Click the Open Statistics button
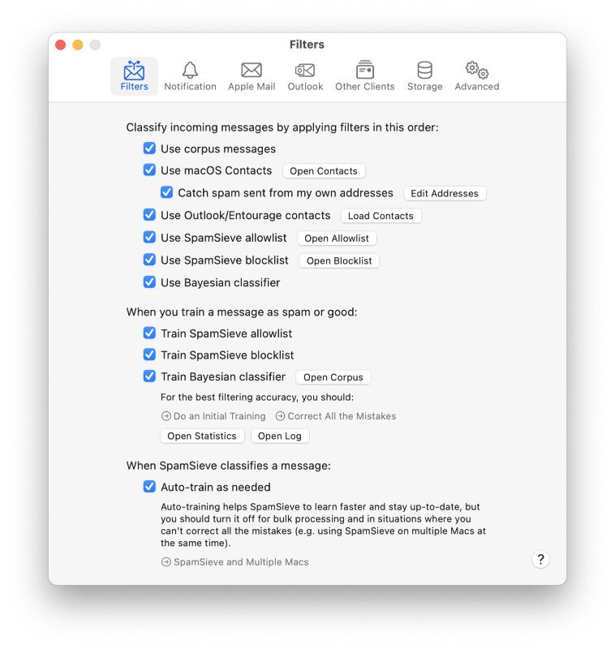 coord(202,436)
